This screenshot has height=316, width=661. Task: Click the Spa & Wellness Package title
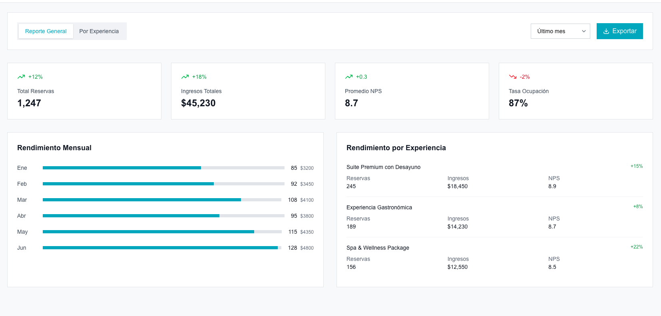click(x=378, y=248)
